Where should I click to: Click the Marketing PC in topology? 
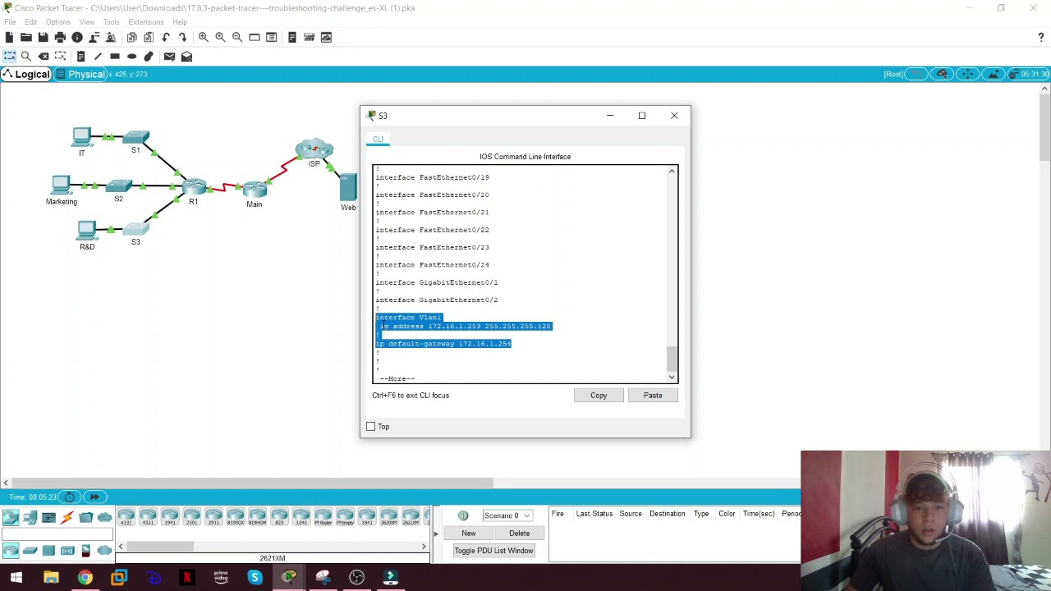point(62,186)
